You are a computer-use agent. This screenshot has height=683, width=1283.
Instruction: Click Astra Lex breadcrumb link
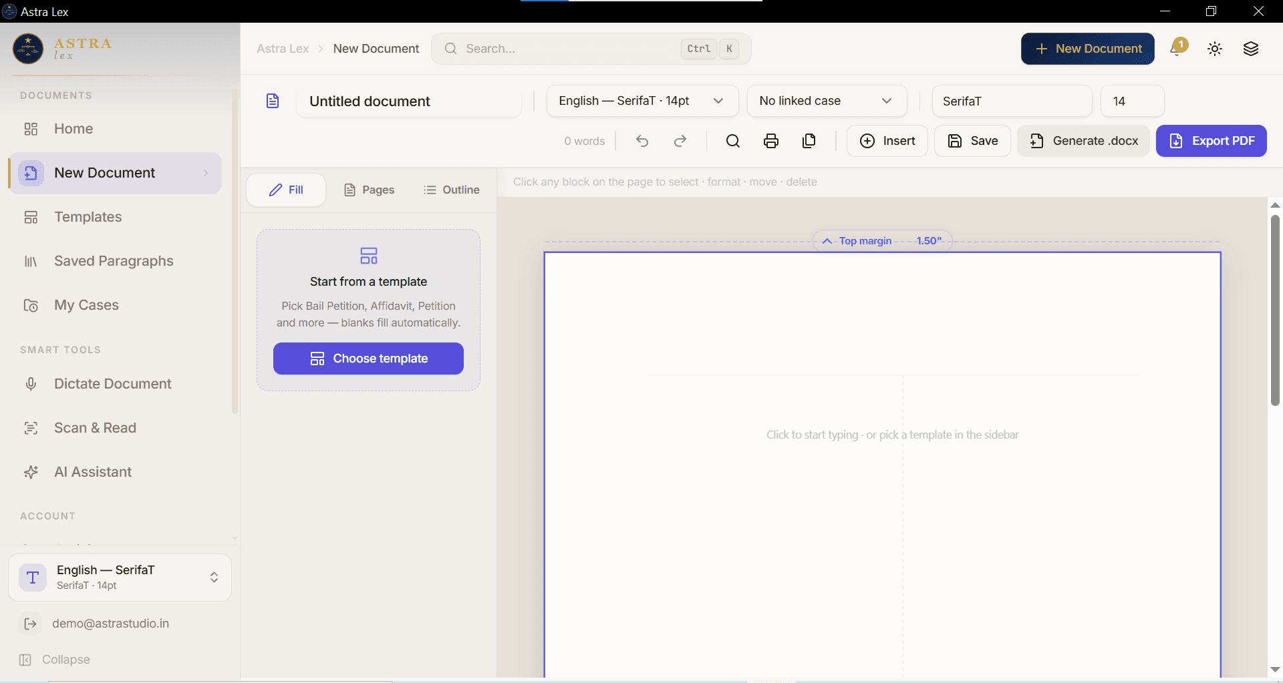(x=283, y=49)
